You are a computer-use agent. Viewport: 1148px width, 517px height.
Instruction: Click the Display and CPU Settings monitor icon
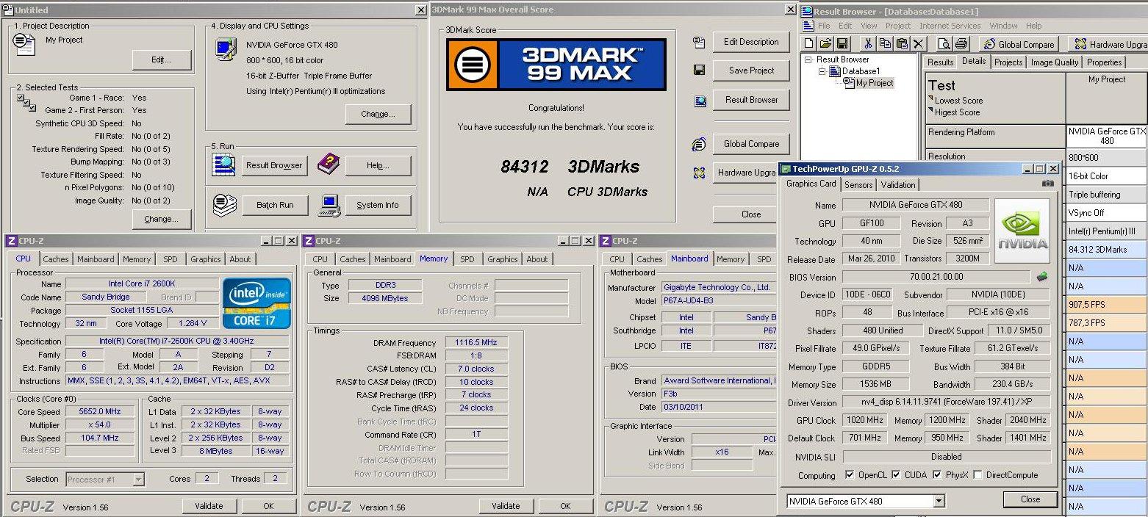[x=224, y=49]
